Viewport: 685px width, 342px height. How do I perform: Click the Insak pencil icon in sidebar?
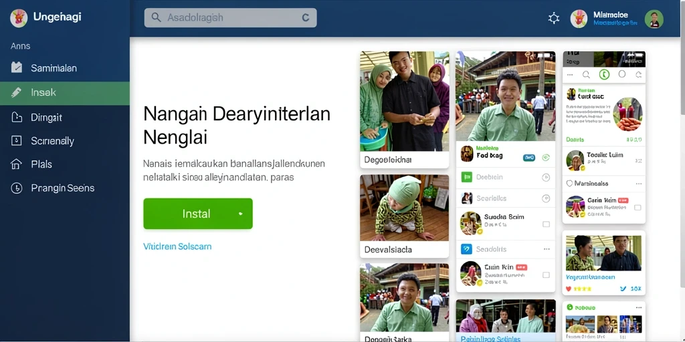tap(16, 92)
